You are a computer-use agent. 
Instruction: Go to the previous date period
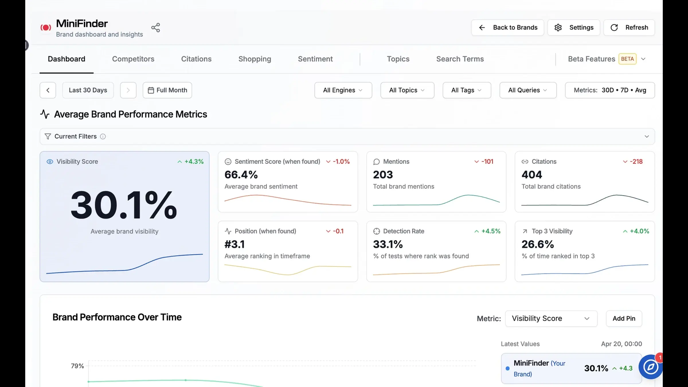[48, 90]
